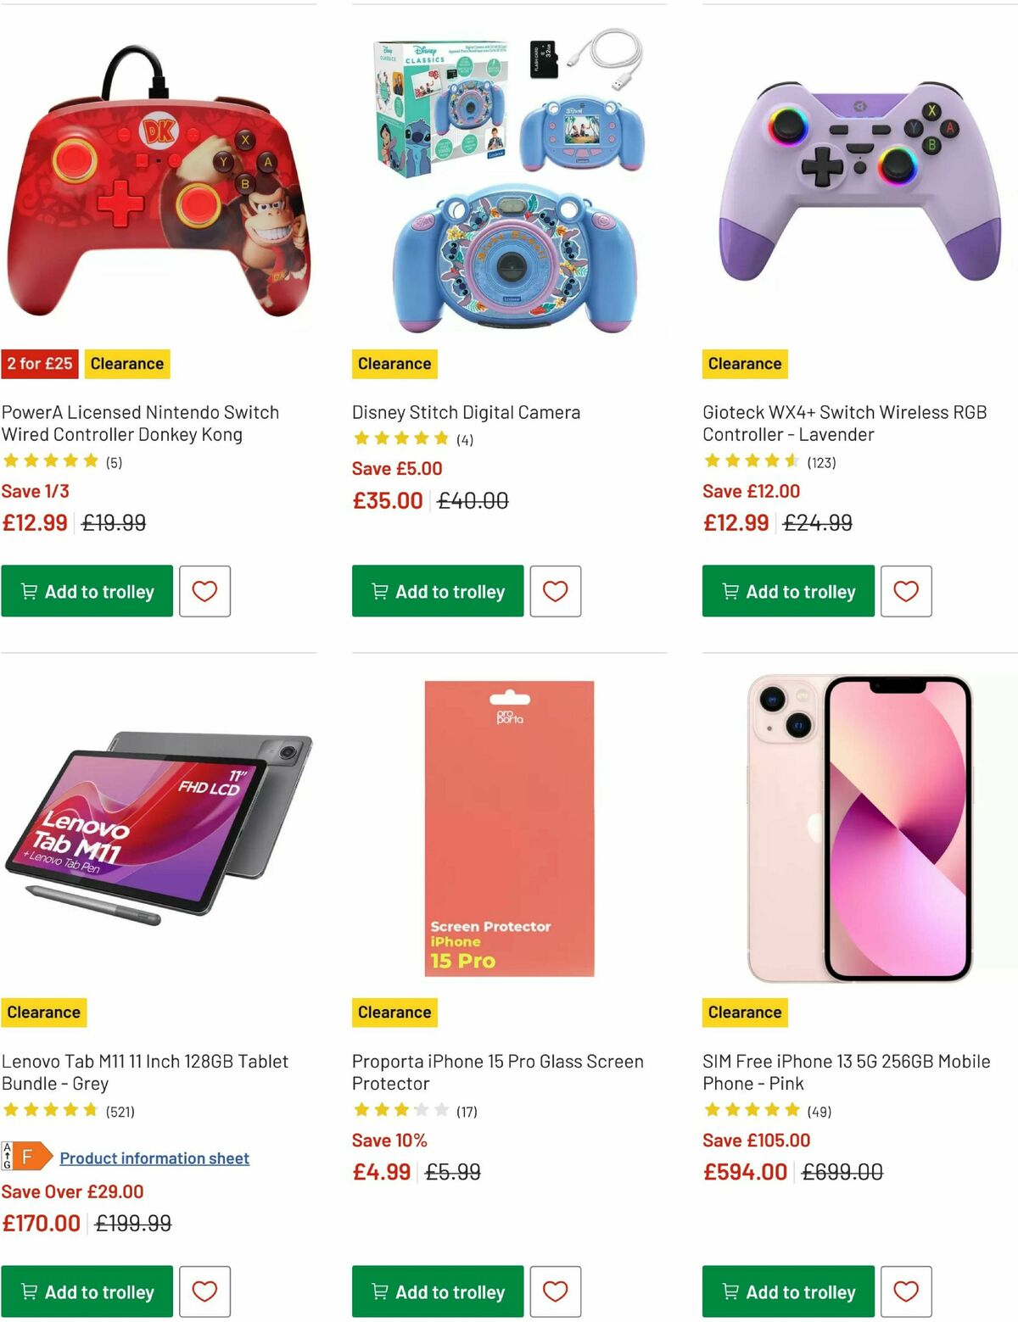Click the heart icon for Lenovo Tab M11 bundle
This screenshot has height=1322, width=1018.
205,1291
